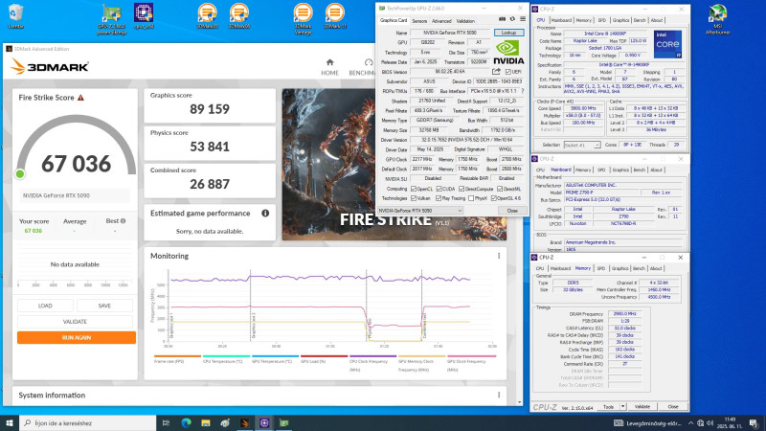This screenshot has width=766, height=431.
Task: Click the Windows search box
Action: click(x=88, y=422)
